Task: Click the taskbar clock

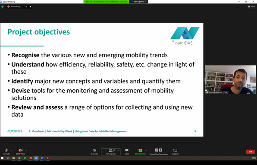Action: tap(254, 158)
